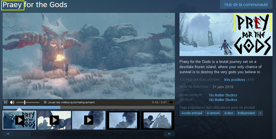Click the left arrow of thumbnail strip
The height and width of the screenshot is (139, 276).
[8, 134]
